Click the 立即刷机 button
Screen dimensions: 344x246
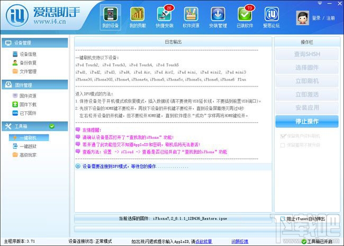[307, 81]
